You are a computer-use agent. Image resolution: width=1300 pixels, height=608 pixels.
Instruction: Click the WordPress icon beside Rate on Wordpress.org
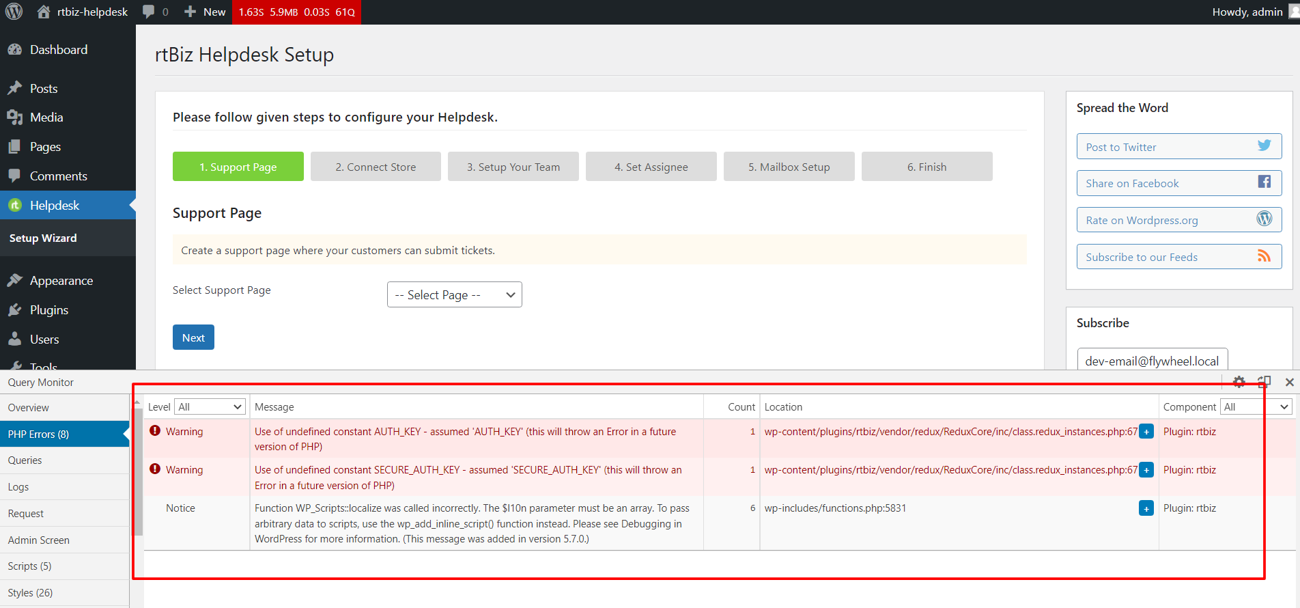point(1264,219)
